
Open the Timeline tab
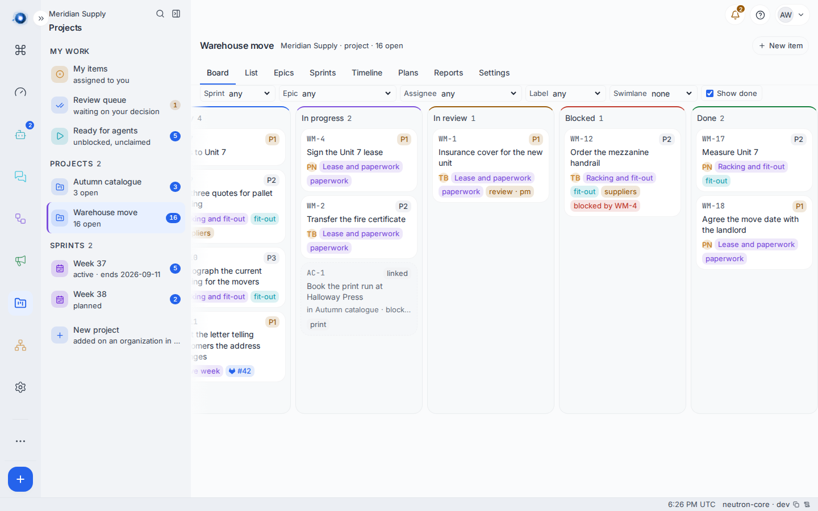[x=367, y=73]
